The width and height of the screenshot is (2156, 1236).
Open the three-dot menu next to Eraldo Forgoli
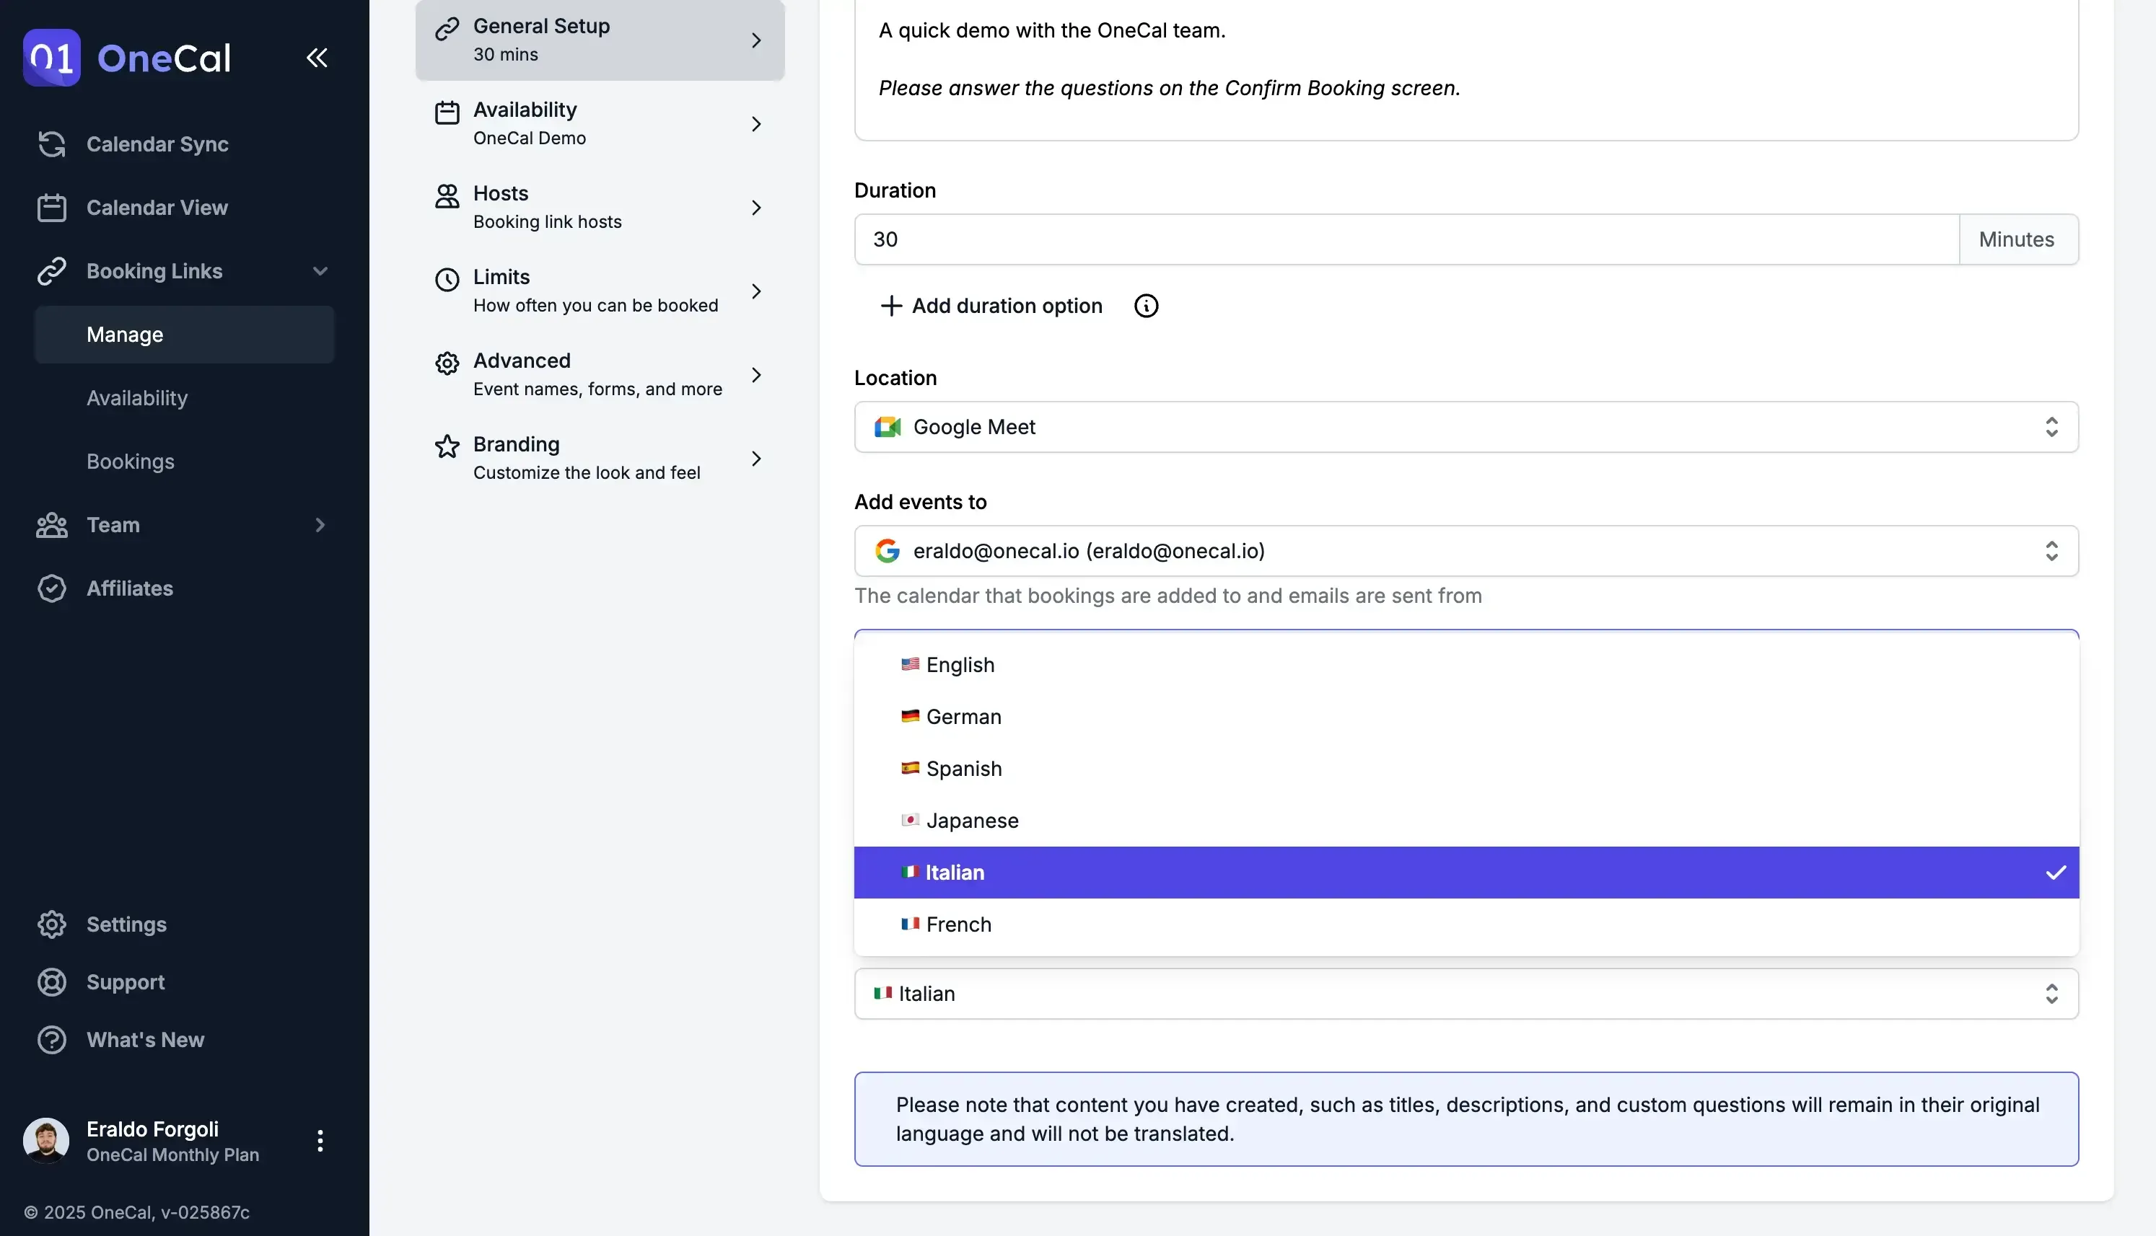pyautogui.click(x=320, y=1141)
